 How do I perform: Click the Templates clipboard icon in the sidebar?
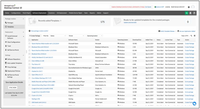6,27
